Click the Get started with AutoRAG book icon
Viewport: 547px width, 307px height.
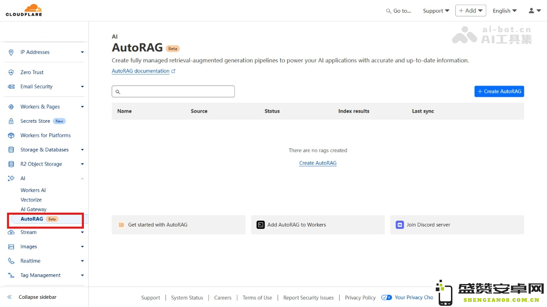pos(121,225)
